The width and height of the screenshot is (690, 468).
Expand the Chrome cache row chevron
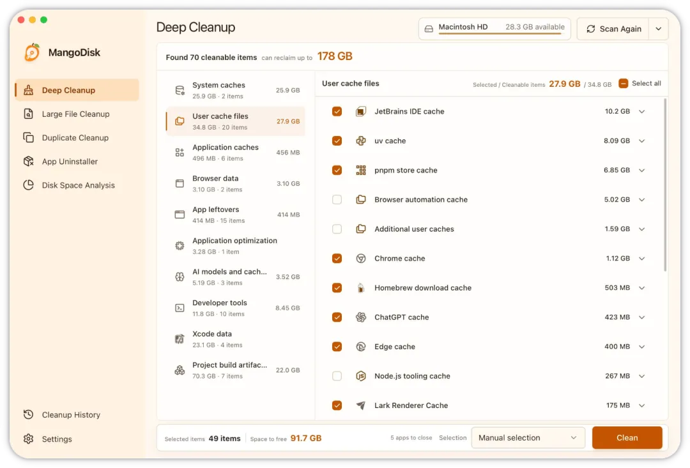642,259
